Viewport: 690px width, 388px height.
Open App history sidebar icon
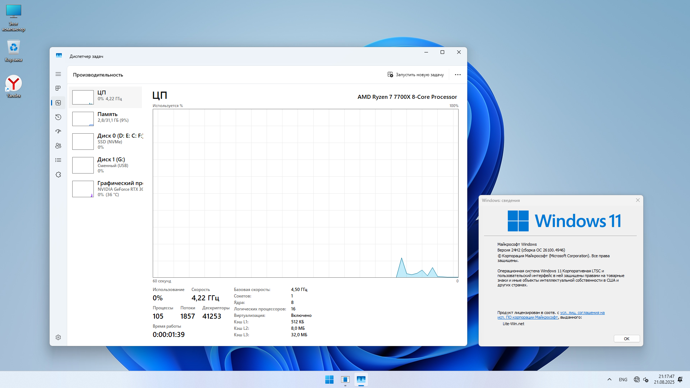pos(58,117)
